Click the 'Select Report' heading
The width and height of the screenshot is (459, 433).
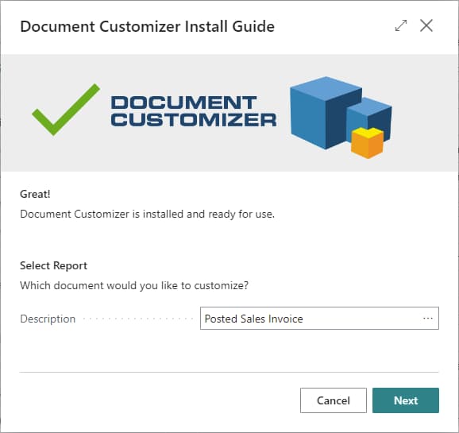(53, 265)
